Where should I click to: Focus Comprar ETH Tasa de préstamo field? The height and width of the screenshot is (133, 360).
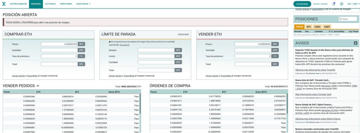pyautogui.click(x=59, y=56)
